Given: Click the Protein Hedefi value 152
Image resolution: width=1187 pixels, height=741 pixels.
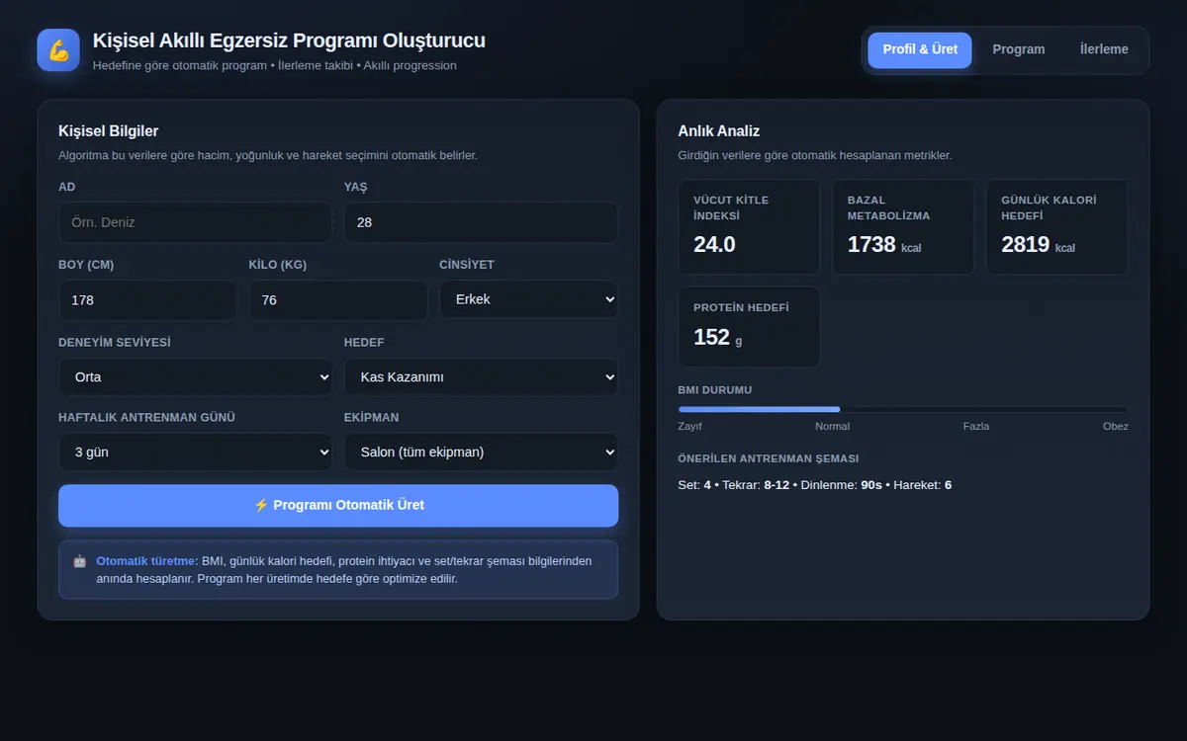Looking at the screenshot, I should pos(711,337).
